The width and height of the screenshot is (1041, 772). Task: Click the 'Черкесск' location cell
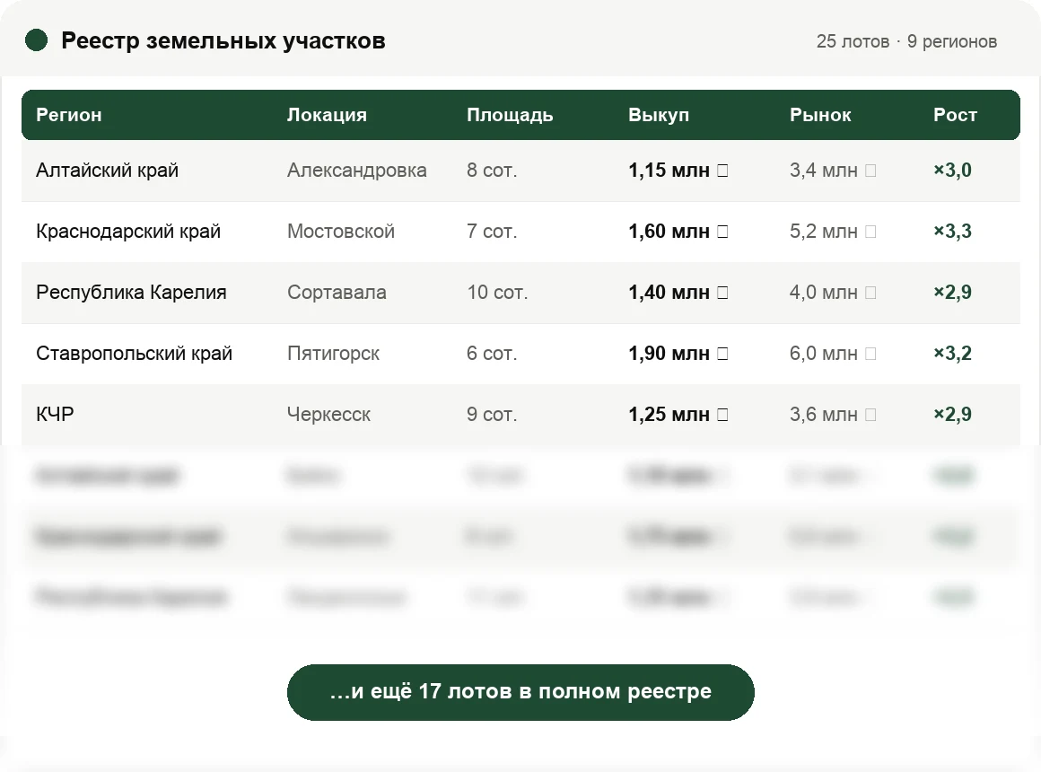328,415
